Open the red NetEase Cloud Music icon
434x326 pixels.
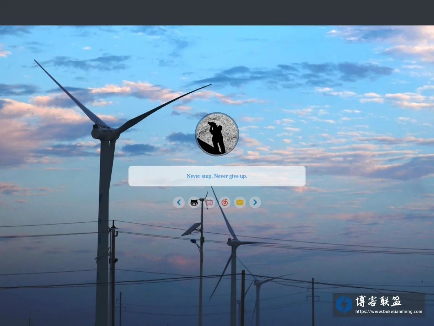[x=225, y=202]
